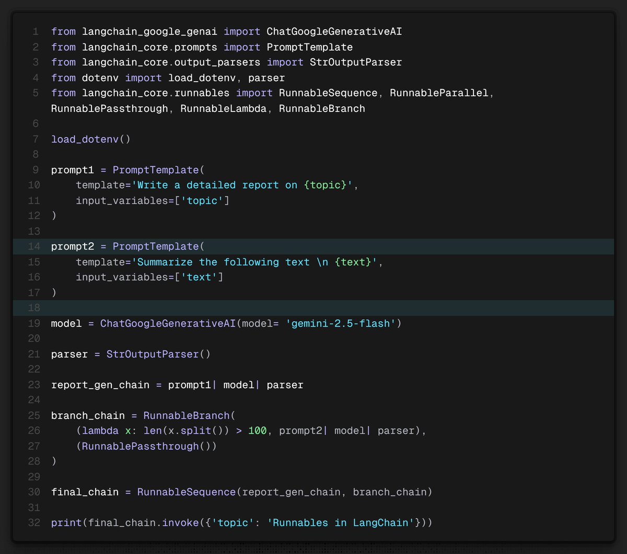
Task: Click RunnableBranch on the wrapped import line
Action: [322, 109]
